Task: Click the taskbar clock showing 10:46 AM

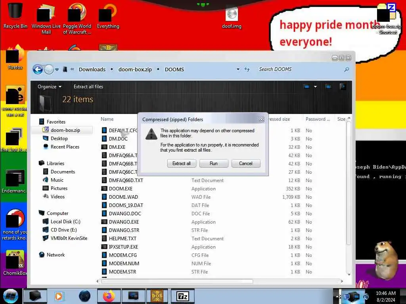Action: click(x=385, y=296)
